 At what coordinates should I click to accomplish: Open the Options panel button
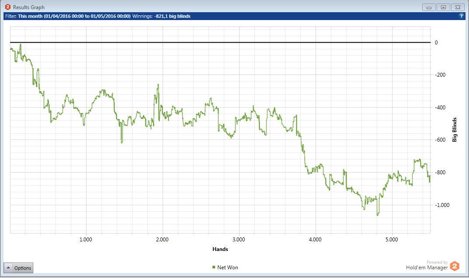click(18, 268)
